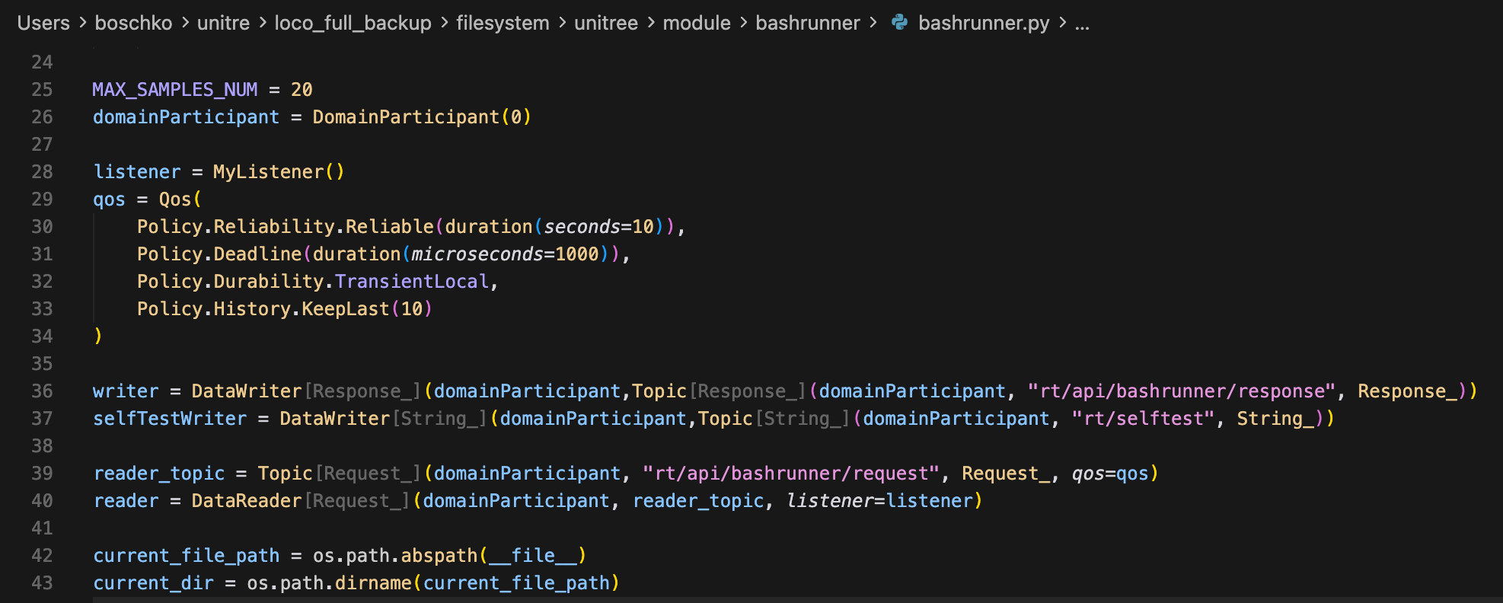
Task: Click __file__ on line 42
Action: click(533, 556)
